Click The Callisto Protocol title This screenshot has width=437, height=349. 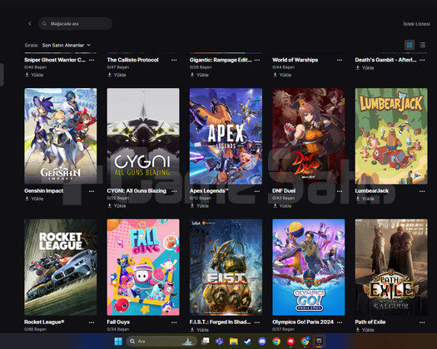132,60
